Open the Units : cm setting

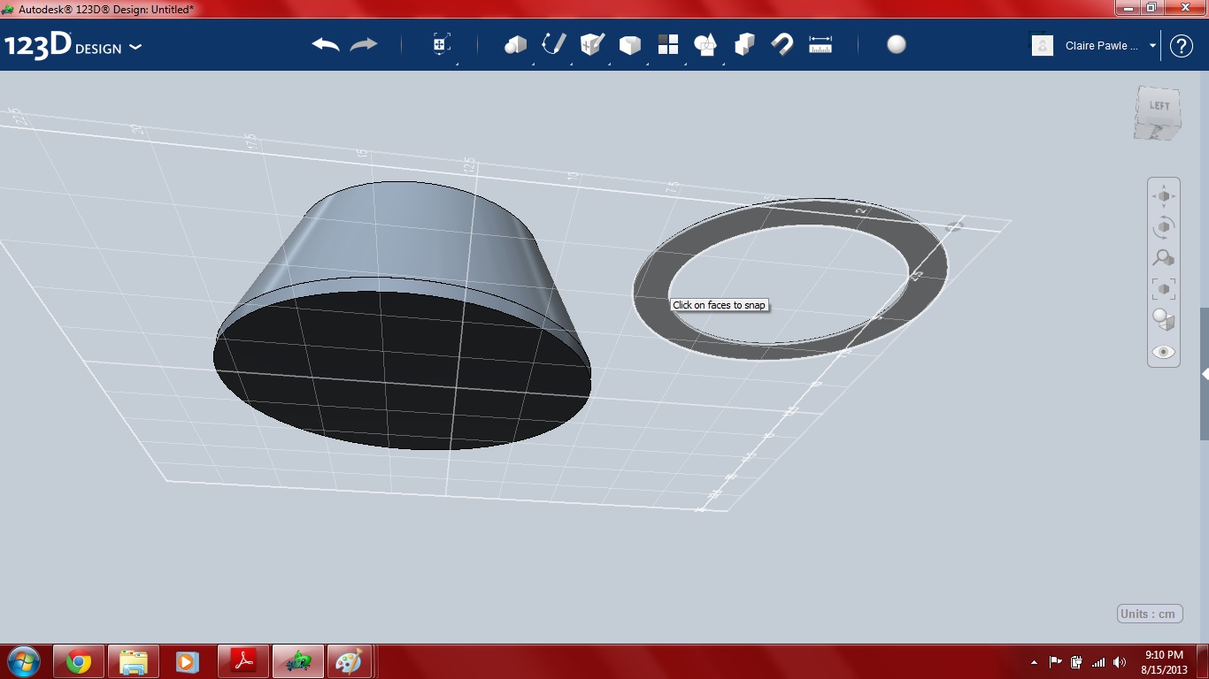tap(1150, 614)
